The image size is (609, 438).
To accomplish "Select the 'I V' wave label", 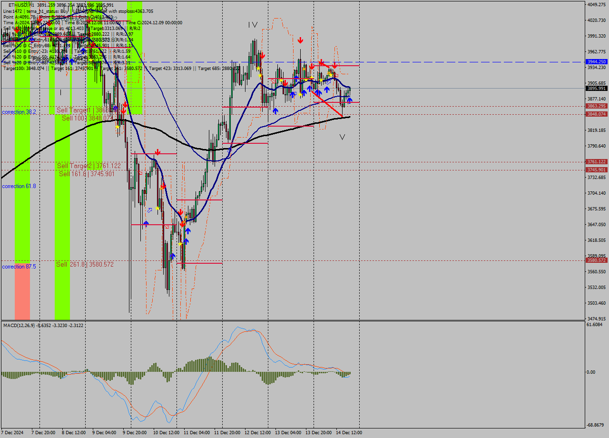I will coord(253,24).
